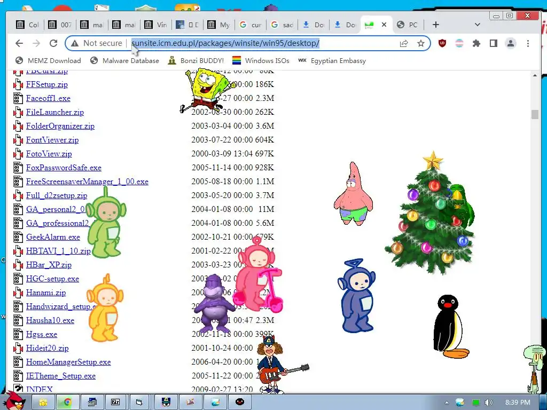Open the Egyptian Embassy bookmark

coord(332,61)
